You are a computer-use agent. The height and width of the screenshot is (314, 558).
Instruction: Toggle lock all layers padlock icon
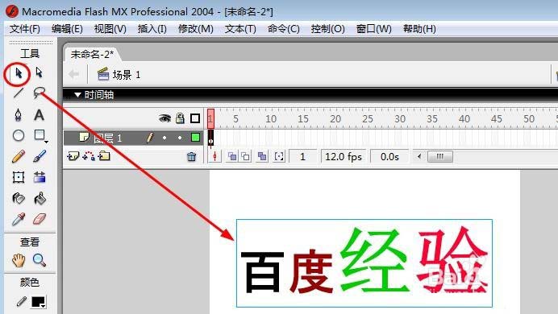pos(180,118)
